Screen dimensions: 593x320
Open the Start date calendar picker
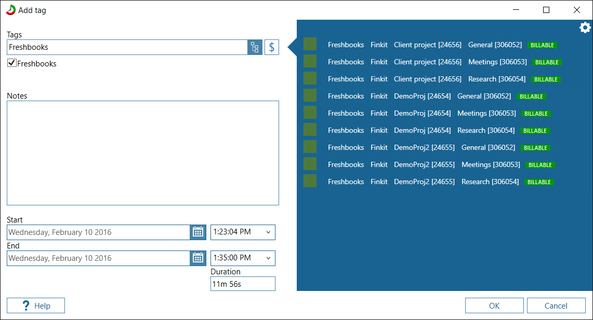click(x=198, y=232)
